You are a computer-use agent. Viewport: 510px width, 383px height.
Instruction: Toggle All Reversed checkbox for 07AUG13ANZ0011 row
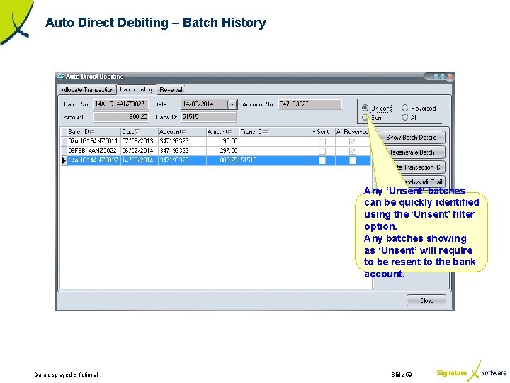coord(353,141)
